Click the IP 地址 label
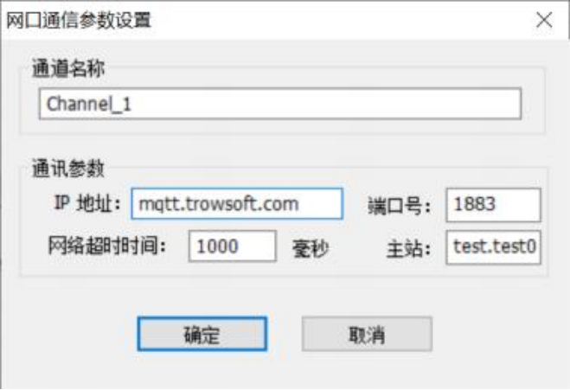 tap(87, 203)
